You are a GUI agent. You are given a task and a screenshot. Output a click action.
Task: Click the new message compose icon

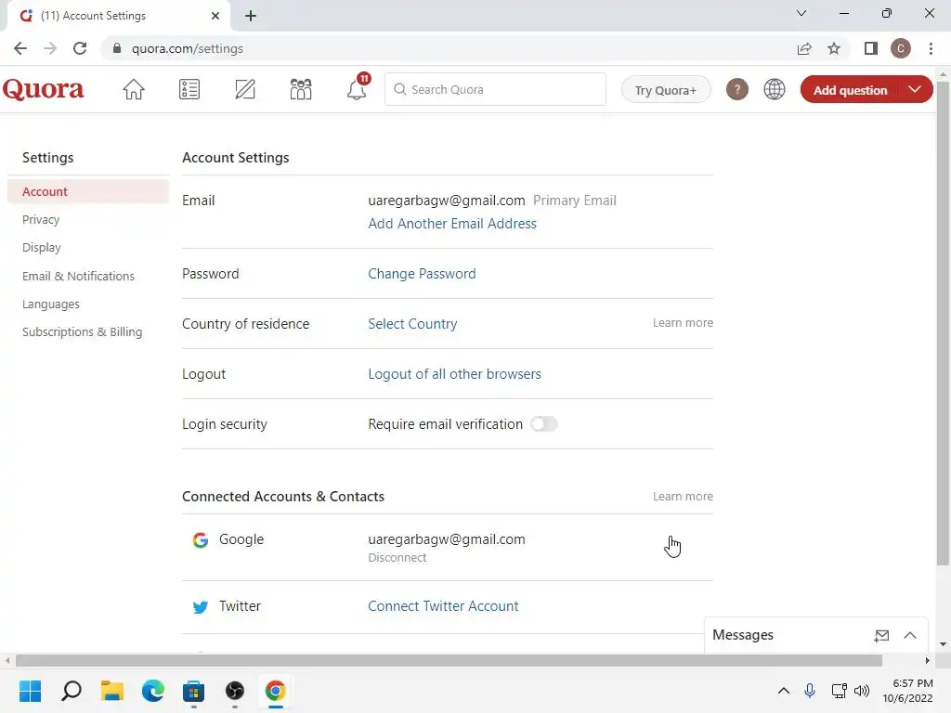[882, 635]
